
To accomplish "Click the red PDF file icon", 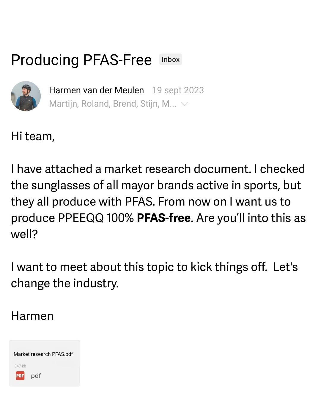I will point(20,376).
